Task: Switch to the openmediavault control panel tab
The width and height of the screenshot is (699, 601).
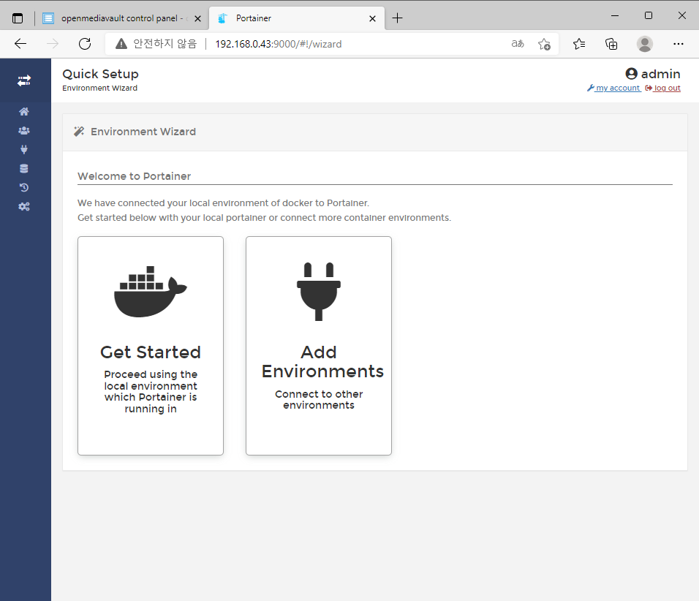Action: point(121,18)
